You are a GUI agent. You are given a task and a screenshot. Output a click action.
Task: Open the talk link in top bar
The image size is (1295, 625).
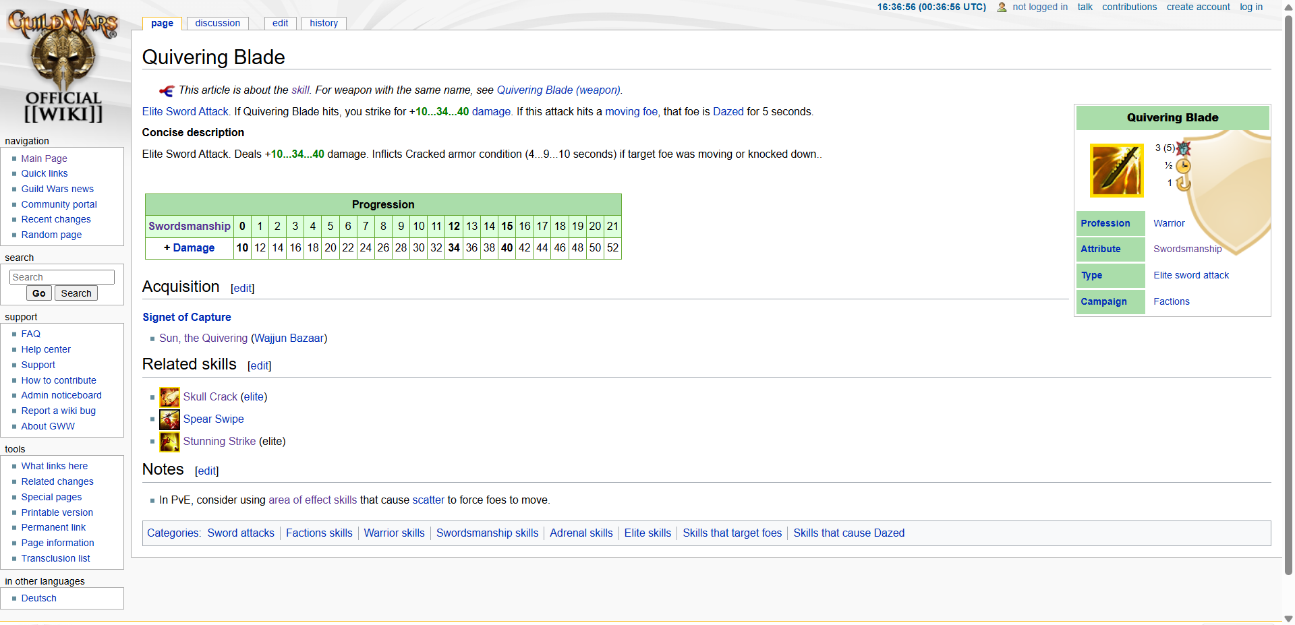(1085, 7)
